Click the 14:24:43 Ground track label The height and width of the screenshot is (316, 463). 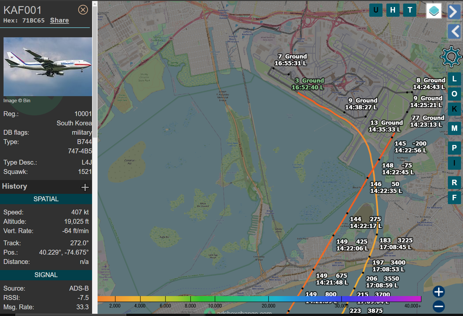coord(429,84)
